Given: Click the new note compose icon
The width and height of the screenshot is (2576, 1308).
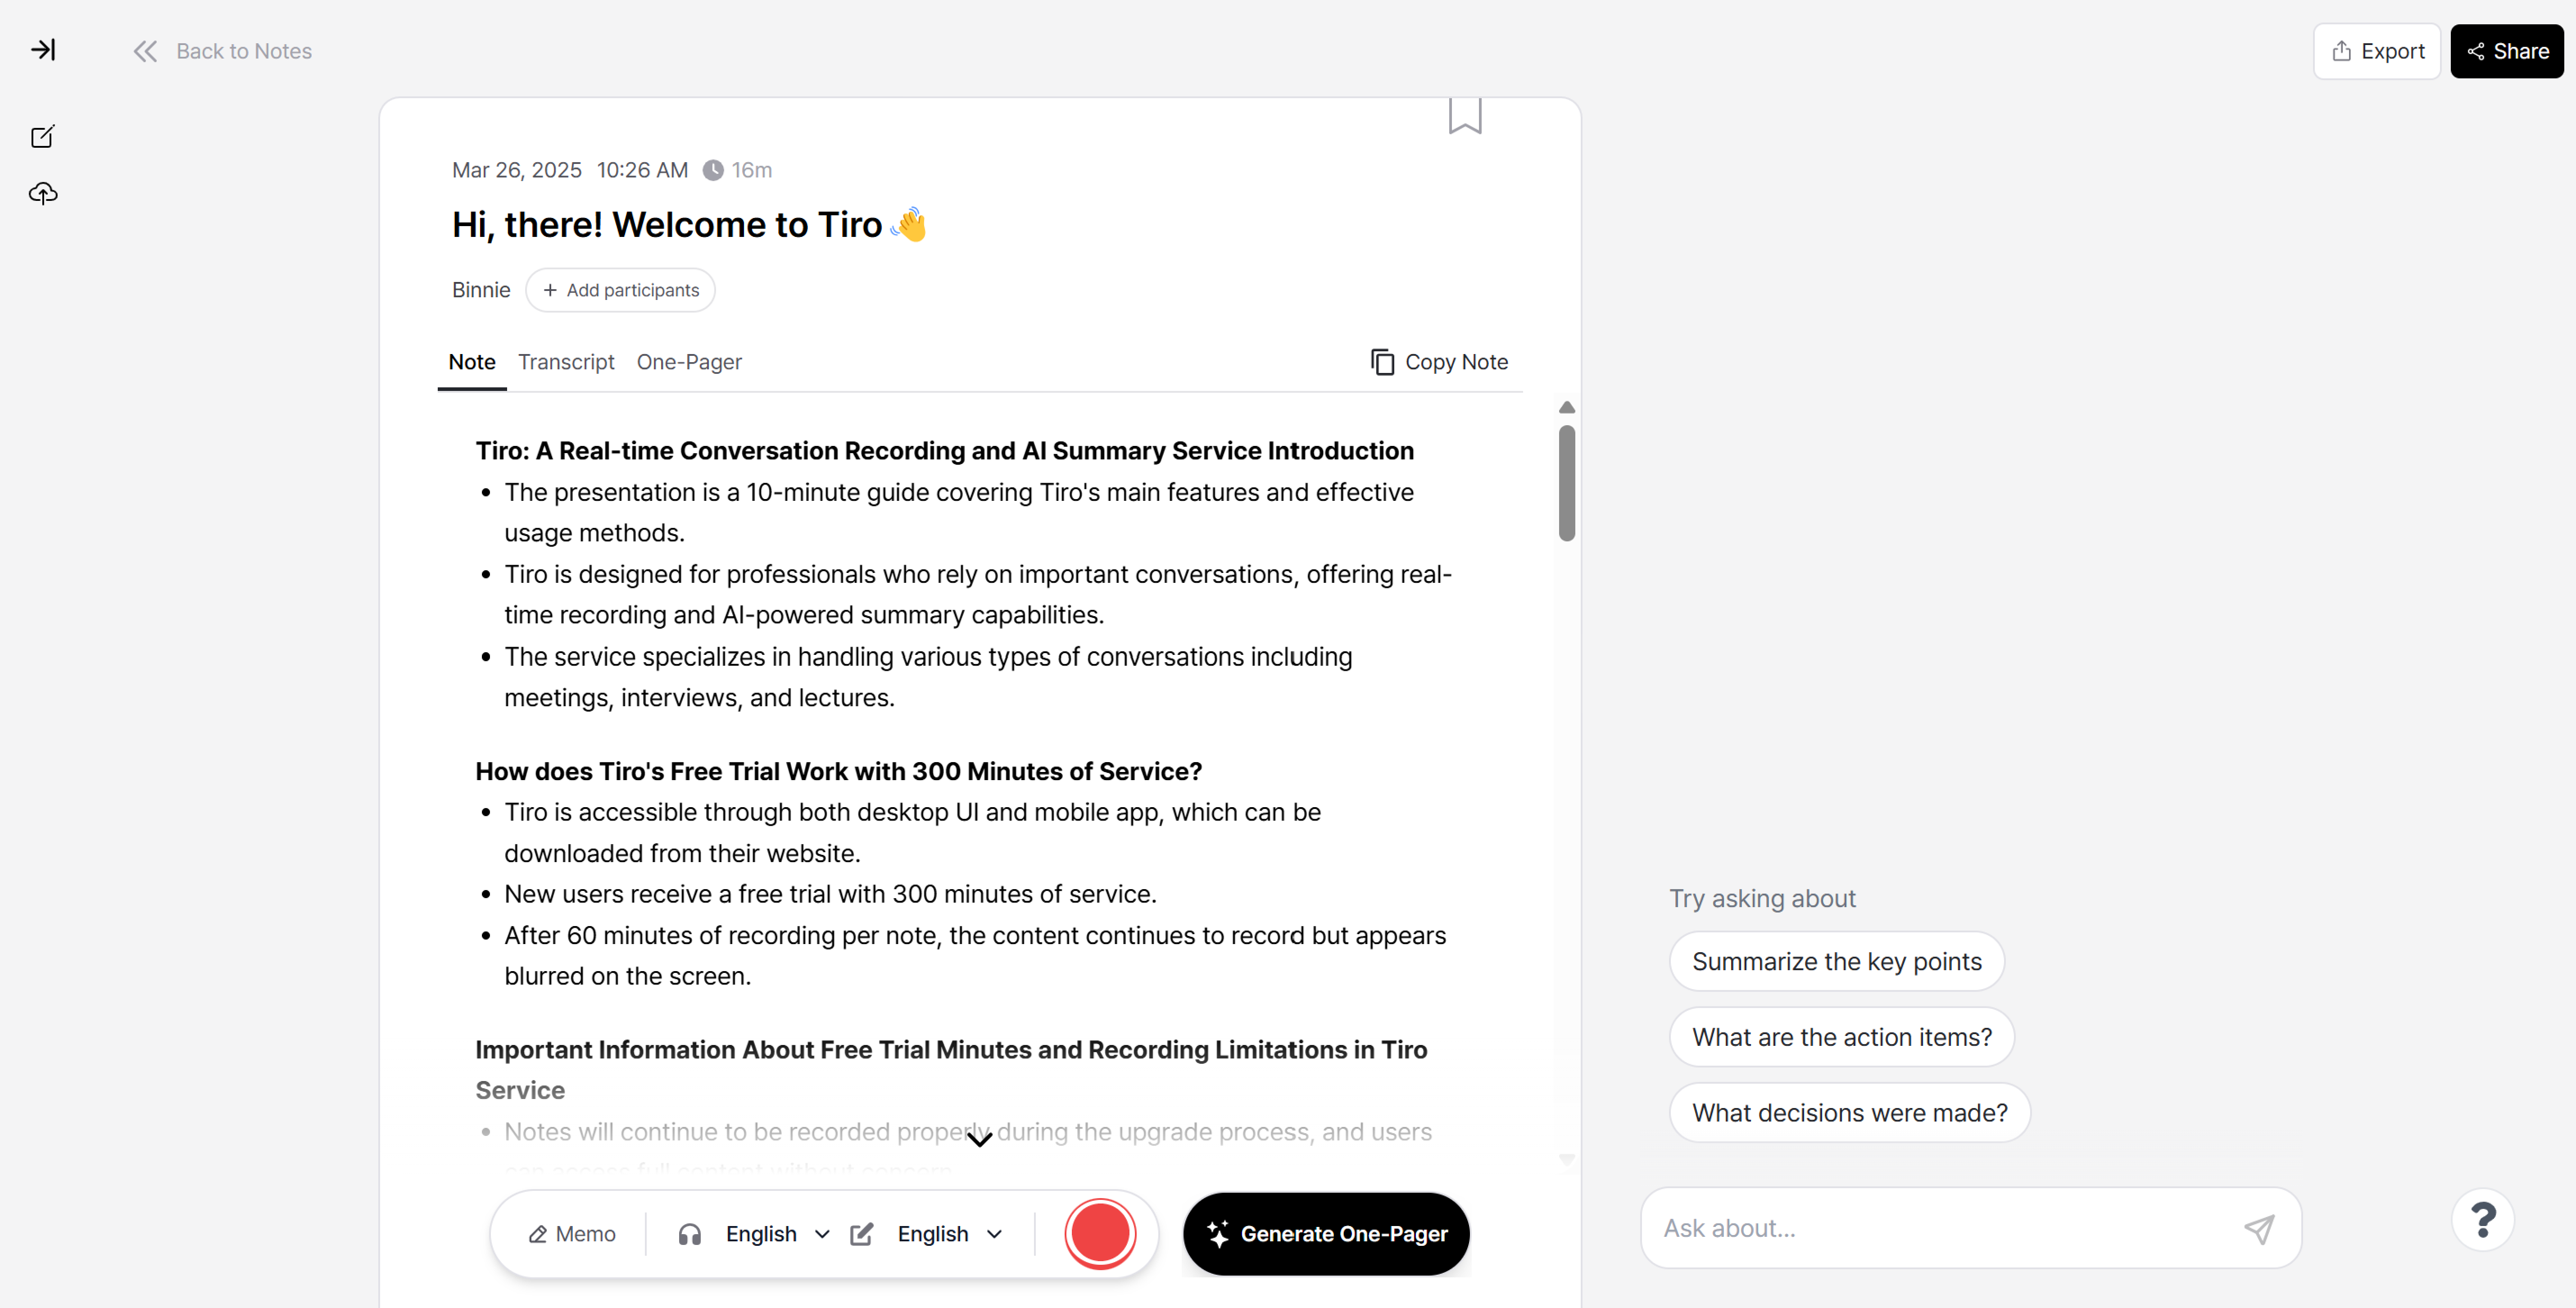Looking at the screenshot, I should [x=43, y=137].
